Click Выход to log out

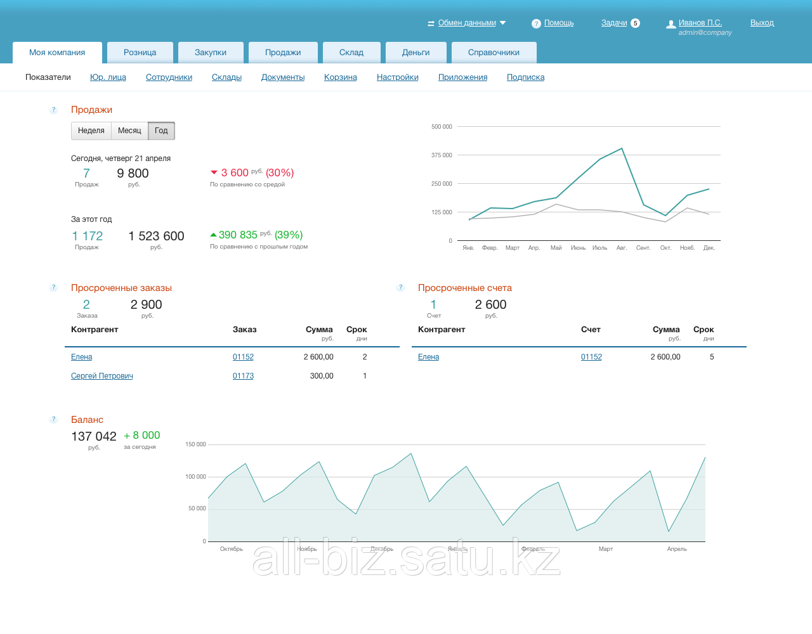(762, 23)
